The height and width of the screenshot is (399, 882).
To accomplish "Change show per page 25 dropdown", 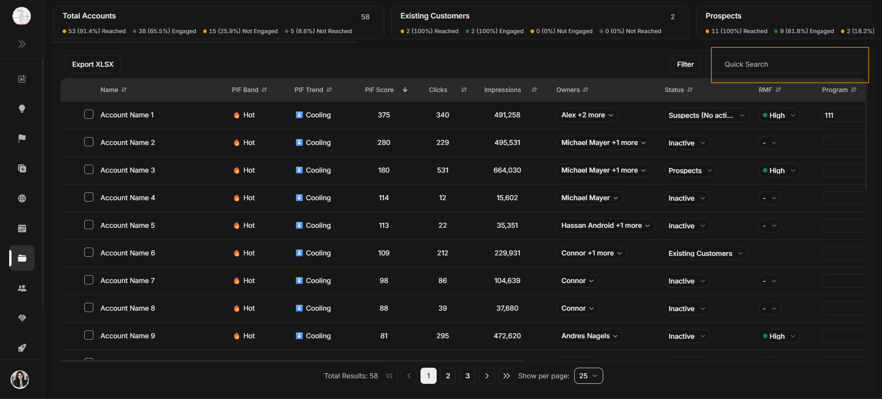I will pos(588,376).
